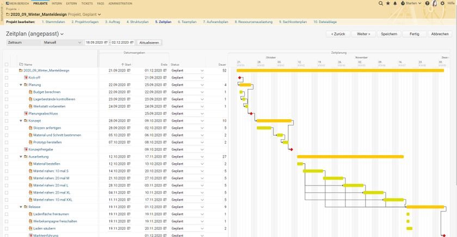This screenshot has width=457, height=237.
Task: Click the task icon of Laden säubern
Action: tap(30, 228)
